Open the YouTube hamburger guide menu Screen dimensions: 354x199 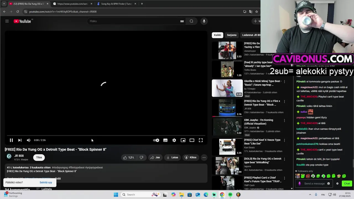point(7,21)
